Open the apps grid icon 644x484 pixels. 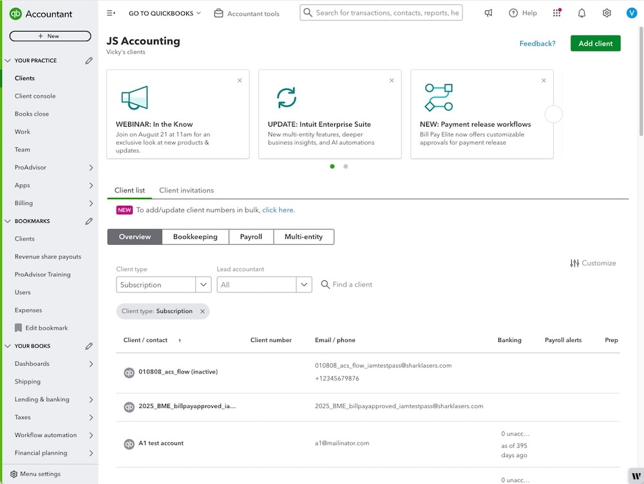click(x=558, y=12)
